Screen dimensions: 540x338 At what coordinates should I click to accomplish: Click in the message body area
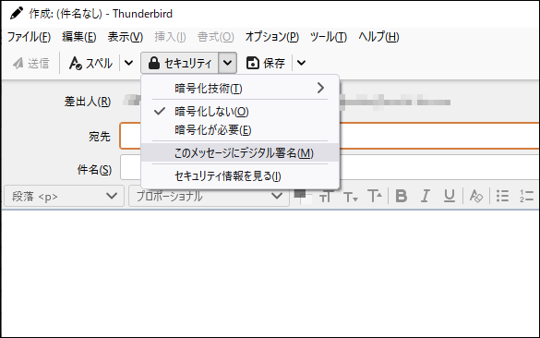pos(270,273)
